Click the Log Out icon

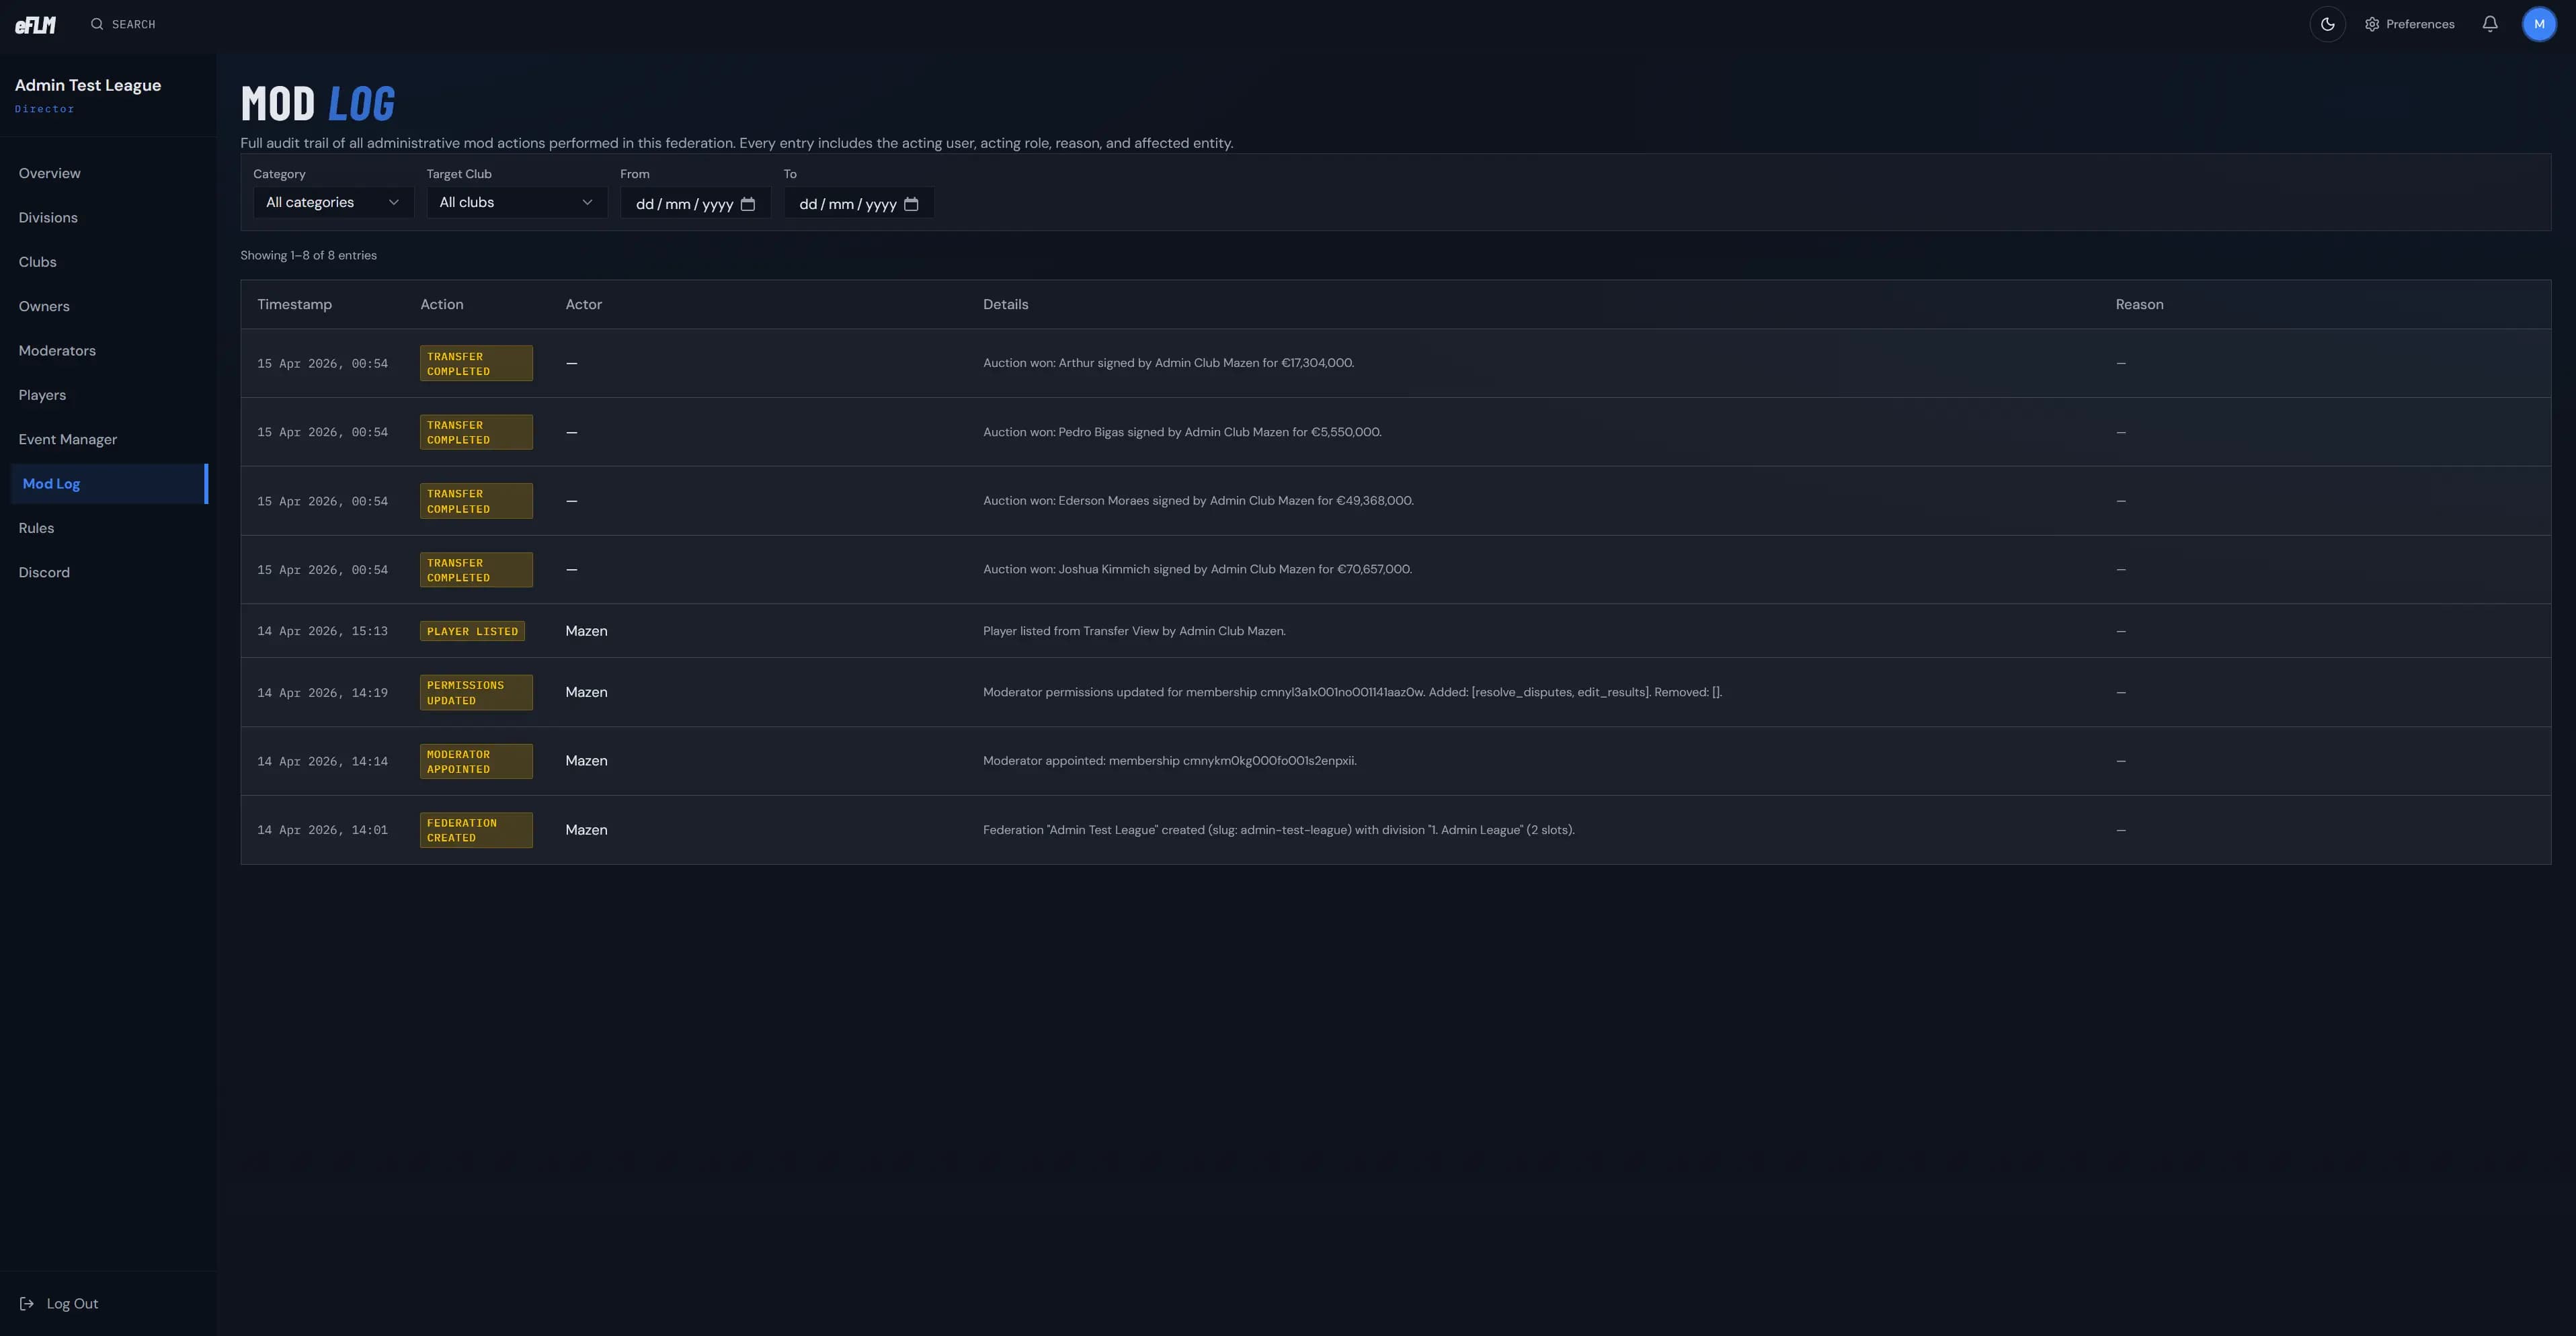27,1303
